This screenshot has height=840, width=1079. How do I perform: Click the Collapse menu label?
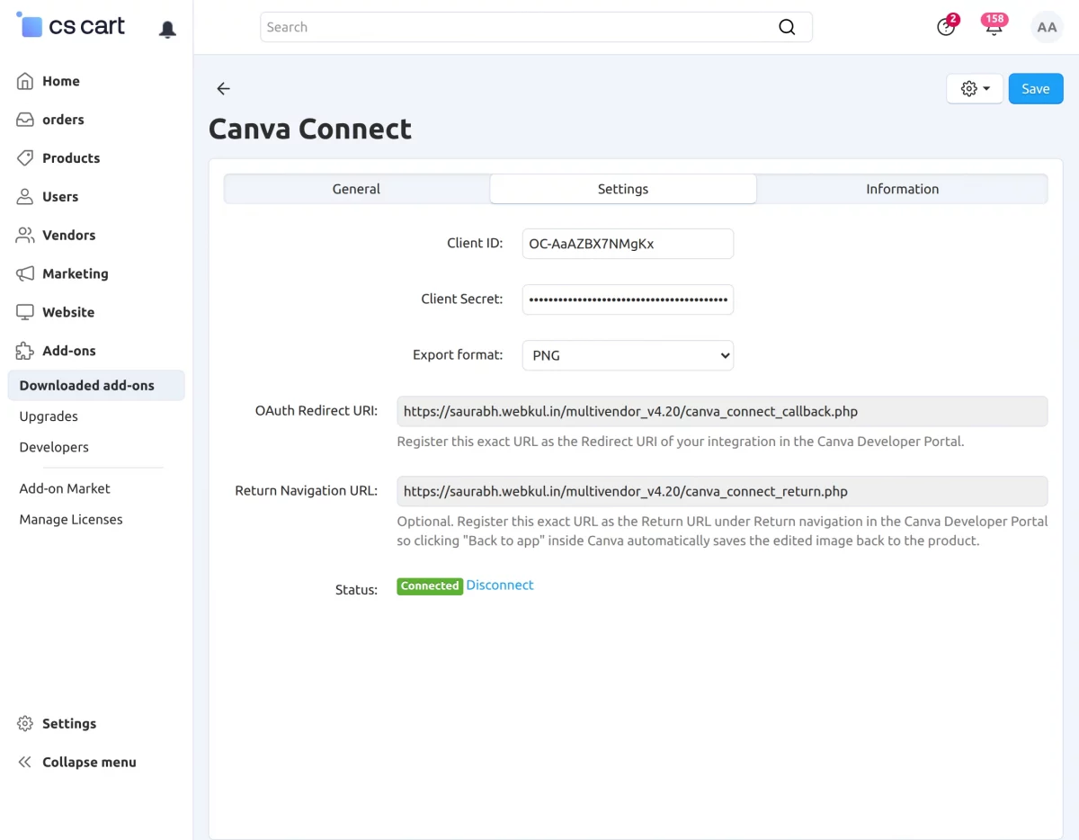pos(89,763)
